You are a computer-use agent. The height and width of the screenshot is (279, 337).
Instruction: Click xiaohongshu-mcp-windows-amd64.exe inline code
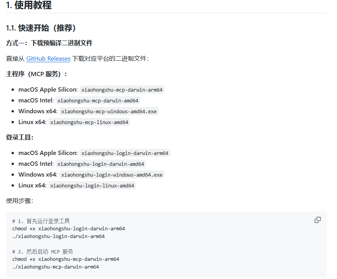109,111
